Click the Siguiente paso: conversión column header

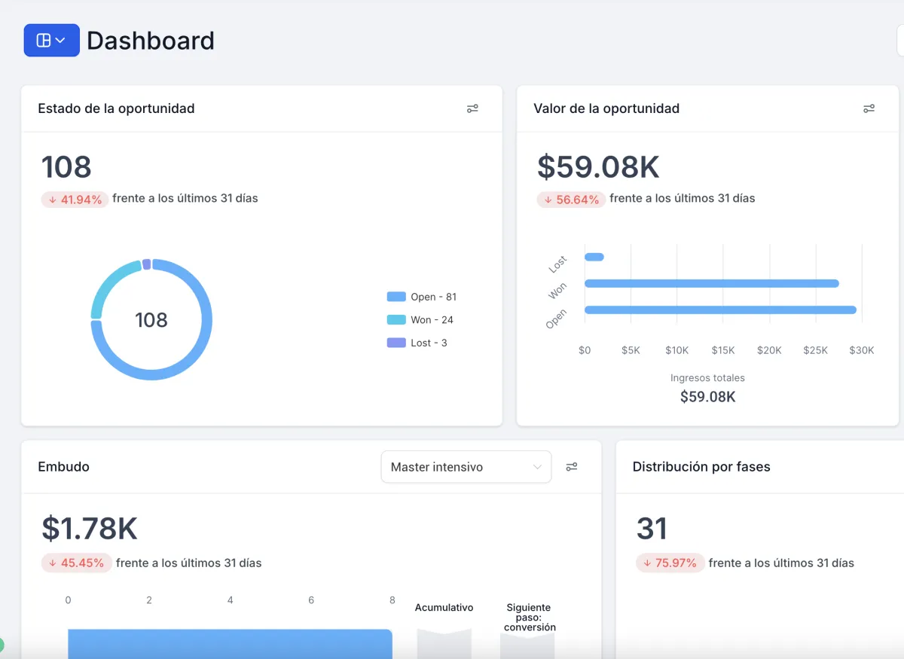(x=529, y=617)
